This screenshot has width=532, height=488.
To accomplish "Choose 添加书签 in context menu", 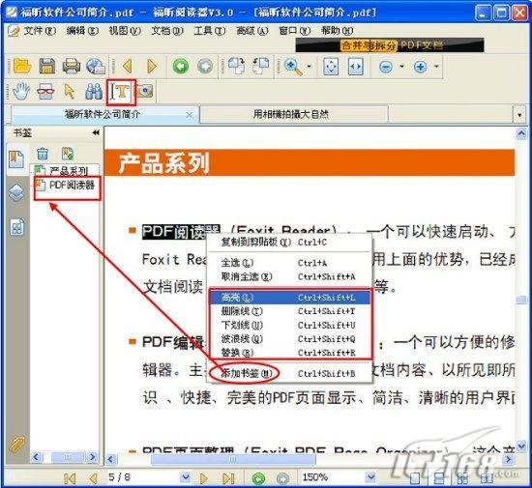I will pyautogui.click(x=289, y=373).
